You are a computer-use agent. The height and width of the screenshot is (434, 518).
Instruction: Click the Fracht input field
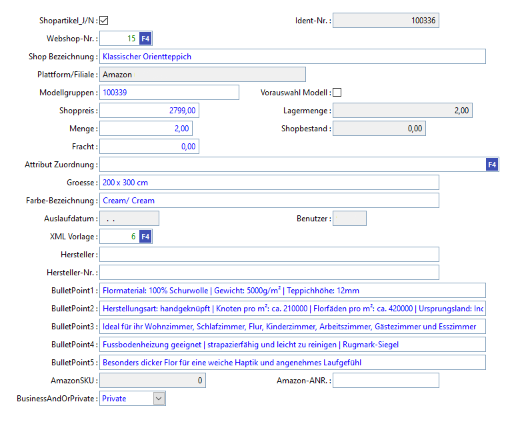[x=149, y=147]
